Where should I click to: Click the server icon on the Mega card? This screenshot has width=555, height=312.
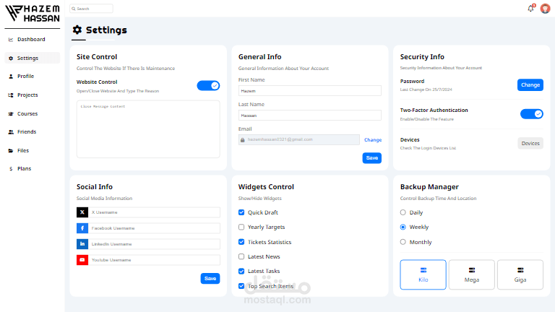(x=472, y=270)
